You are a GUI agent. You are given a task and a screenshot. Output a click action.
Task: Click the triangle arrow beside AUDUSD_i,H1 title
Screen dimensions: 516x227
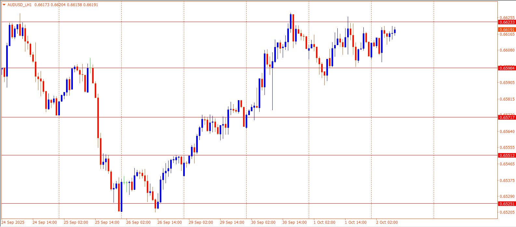(x=4, y=5)
